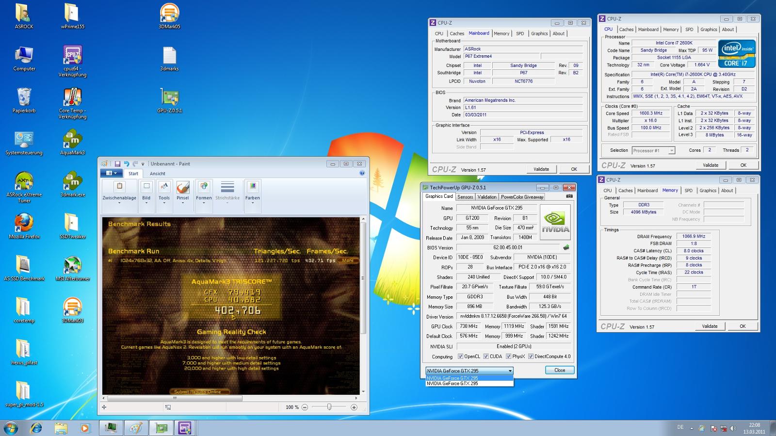Launch MSI Afterburner desktop icon
Viewport: 776px width, 436px height.
pyautogui.click(x=72, y=268)
